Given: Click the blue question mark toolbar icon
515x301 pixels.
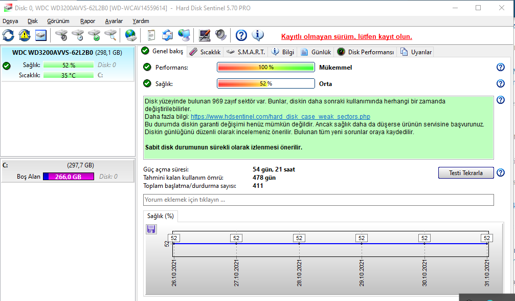Looking at the screenshot, I should 241,35.
